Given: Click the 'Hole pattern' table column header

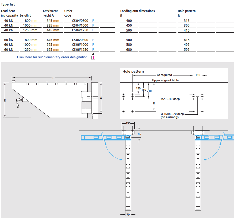Looking at the screenshot, I should (x=187, y=11).
